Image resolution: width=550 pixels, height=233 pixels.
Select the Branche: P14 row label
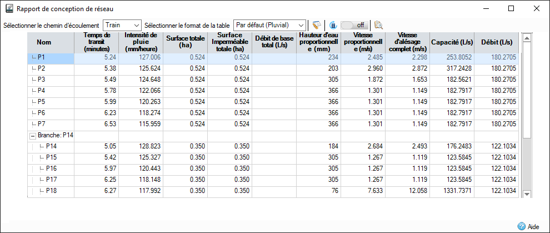(x=55, y=135)
